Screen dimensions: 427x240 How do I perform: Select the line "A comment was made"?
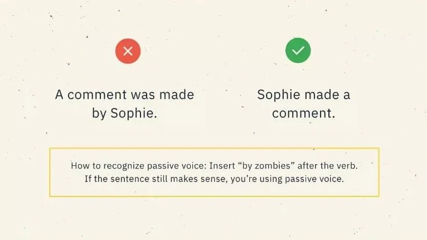[x=124, y=94]
